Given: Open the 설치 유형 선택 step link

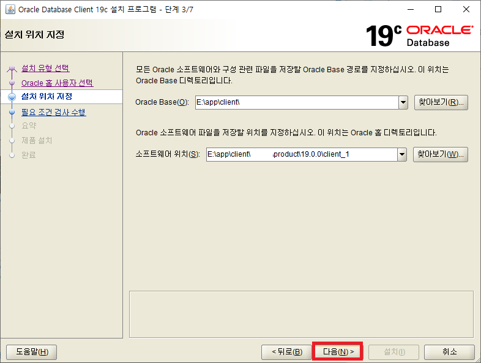Looking at the screenshot, I should [45, 68].
